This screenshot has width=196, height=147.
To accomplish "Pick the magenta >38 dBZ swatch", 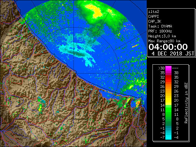I will (x=168, y=68).
